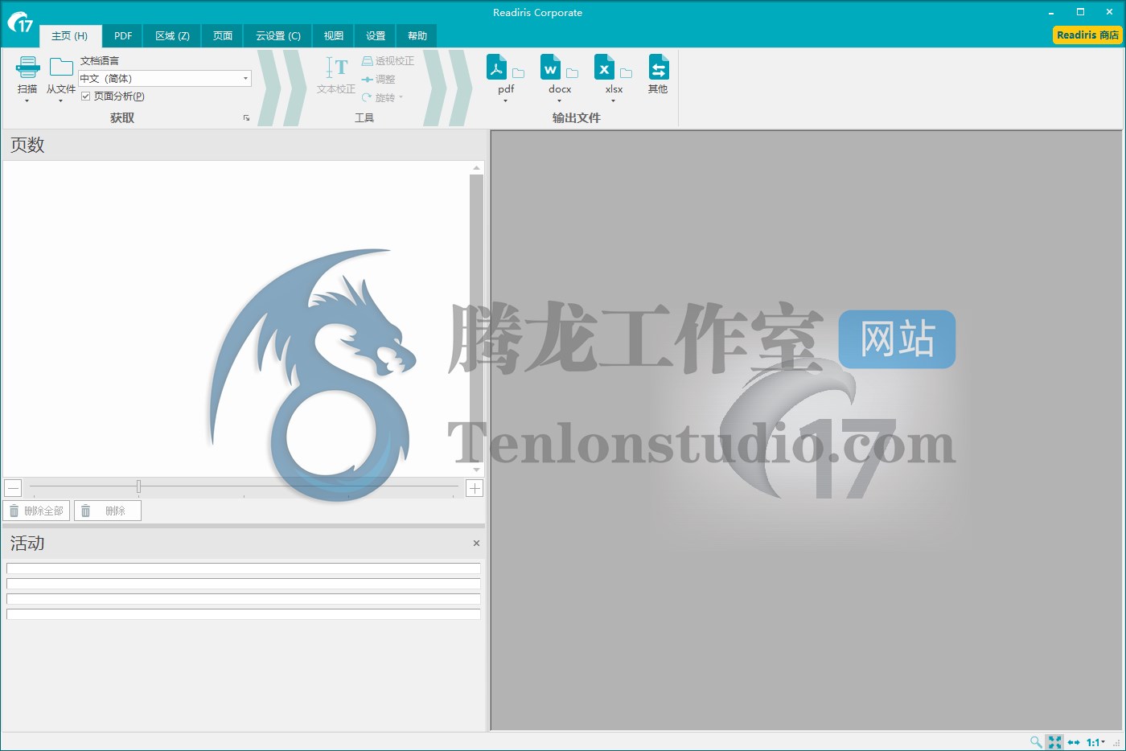Screen dimensions: 1126x751
Task: Click the Pages panel scroll-up arrow
Action: click(x=476, y=168)
